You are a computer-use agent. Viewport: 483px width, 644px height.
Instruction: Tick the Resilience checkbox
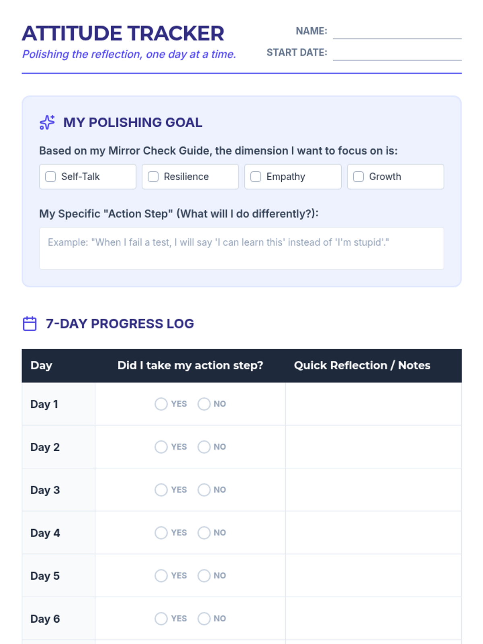tap(153, 177)
